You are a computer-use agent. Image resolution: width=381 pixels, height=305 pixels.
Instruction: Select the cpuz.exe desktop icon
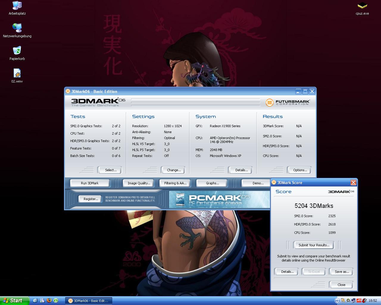362,8
